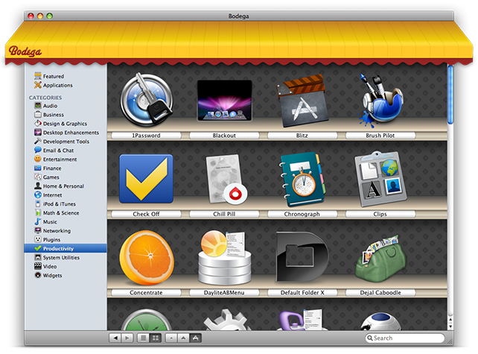Click the blue vertical scrollbar thumb

(450, 95)
